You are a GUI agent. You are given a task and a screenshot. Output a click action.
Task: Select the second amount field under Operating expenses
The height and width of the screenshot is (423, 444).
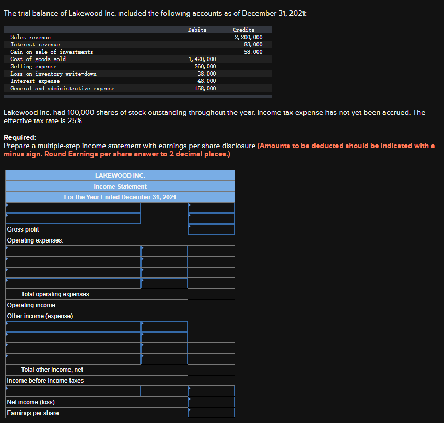164,262
